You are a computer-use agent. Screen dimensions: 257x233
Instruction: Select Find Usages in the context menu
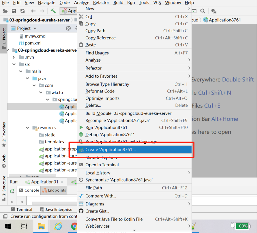[134, 53]
